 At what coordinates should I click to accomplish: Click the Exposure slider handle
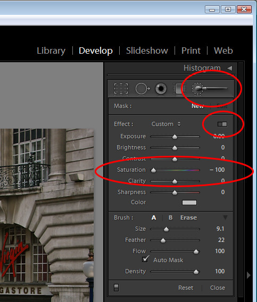[175, 137]
